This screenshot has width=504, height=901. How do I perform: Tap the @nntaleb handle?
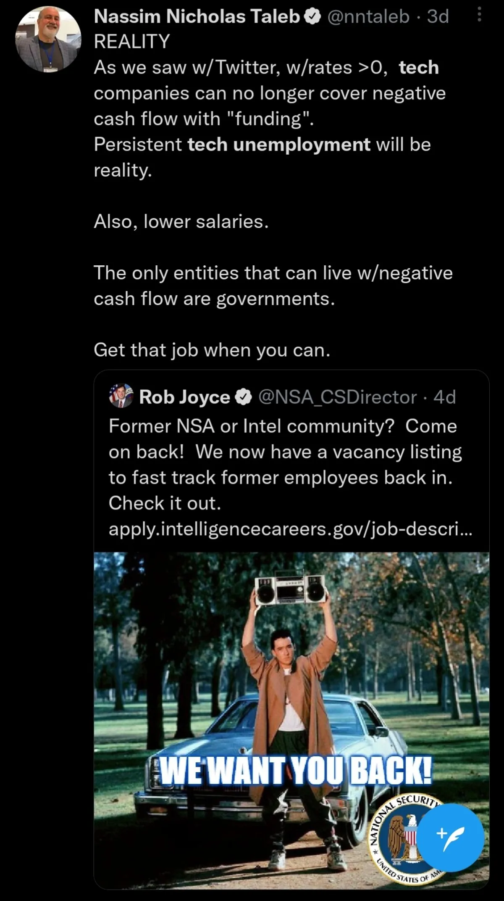(368, 17)
